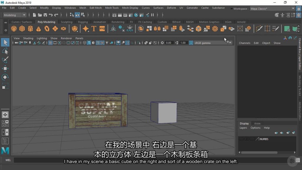Click the freeze transformations 0,0,0 icon
This screenshot has width=302, height=170.
pos(130,29)
